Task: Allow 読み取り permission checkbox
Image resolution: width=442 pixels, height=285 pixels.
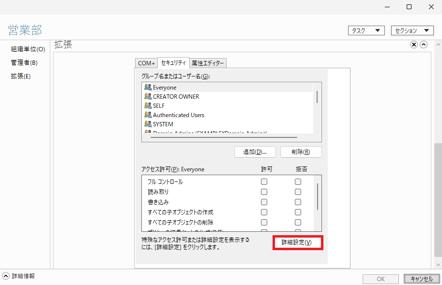Action: [264, 192]
